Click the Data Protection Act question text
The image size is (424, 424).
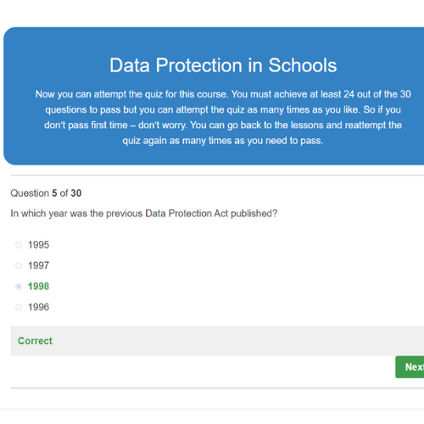[x=144, y=214]
